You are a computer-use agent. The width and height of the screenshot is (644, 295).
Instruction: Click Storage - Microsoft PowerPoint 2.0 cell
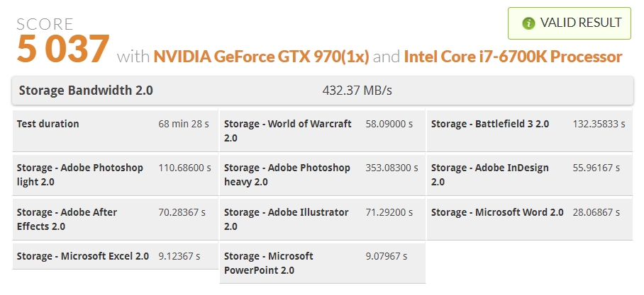click(x=323, y=263)
